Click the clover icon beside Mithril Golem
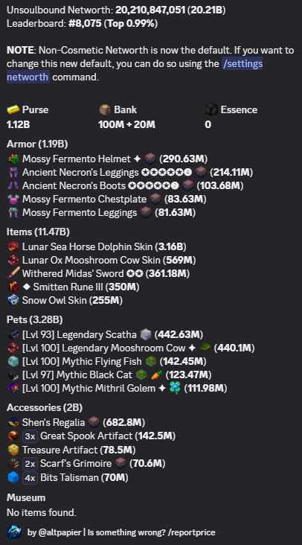This screenshot has width=302, height=545. tap(175, 388)
